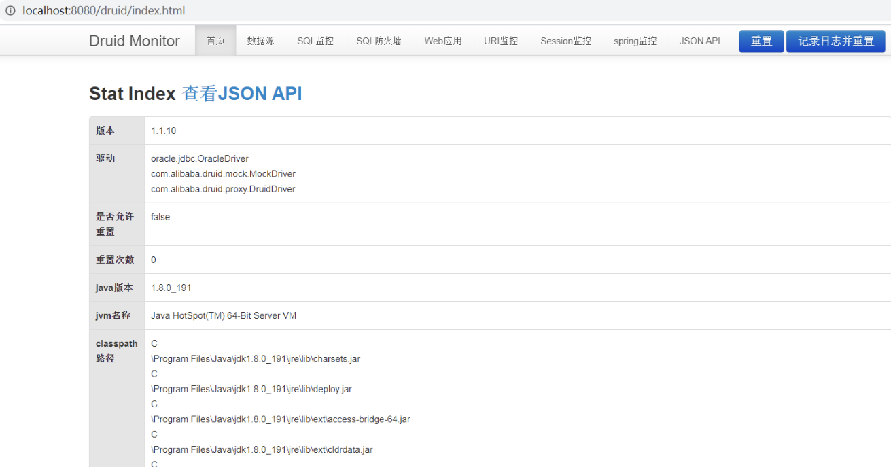891x467 pixels.
Task: Select the java版本 row label
Action: tap(115, 288)
